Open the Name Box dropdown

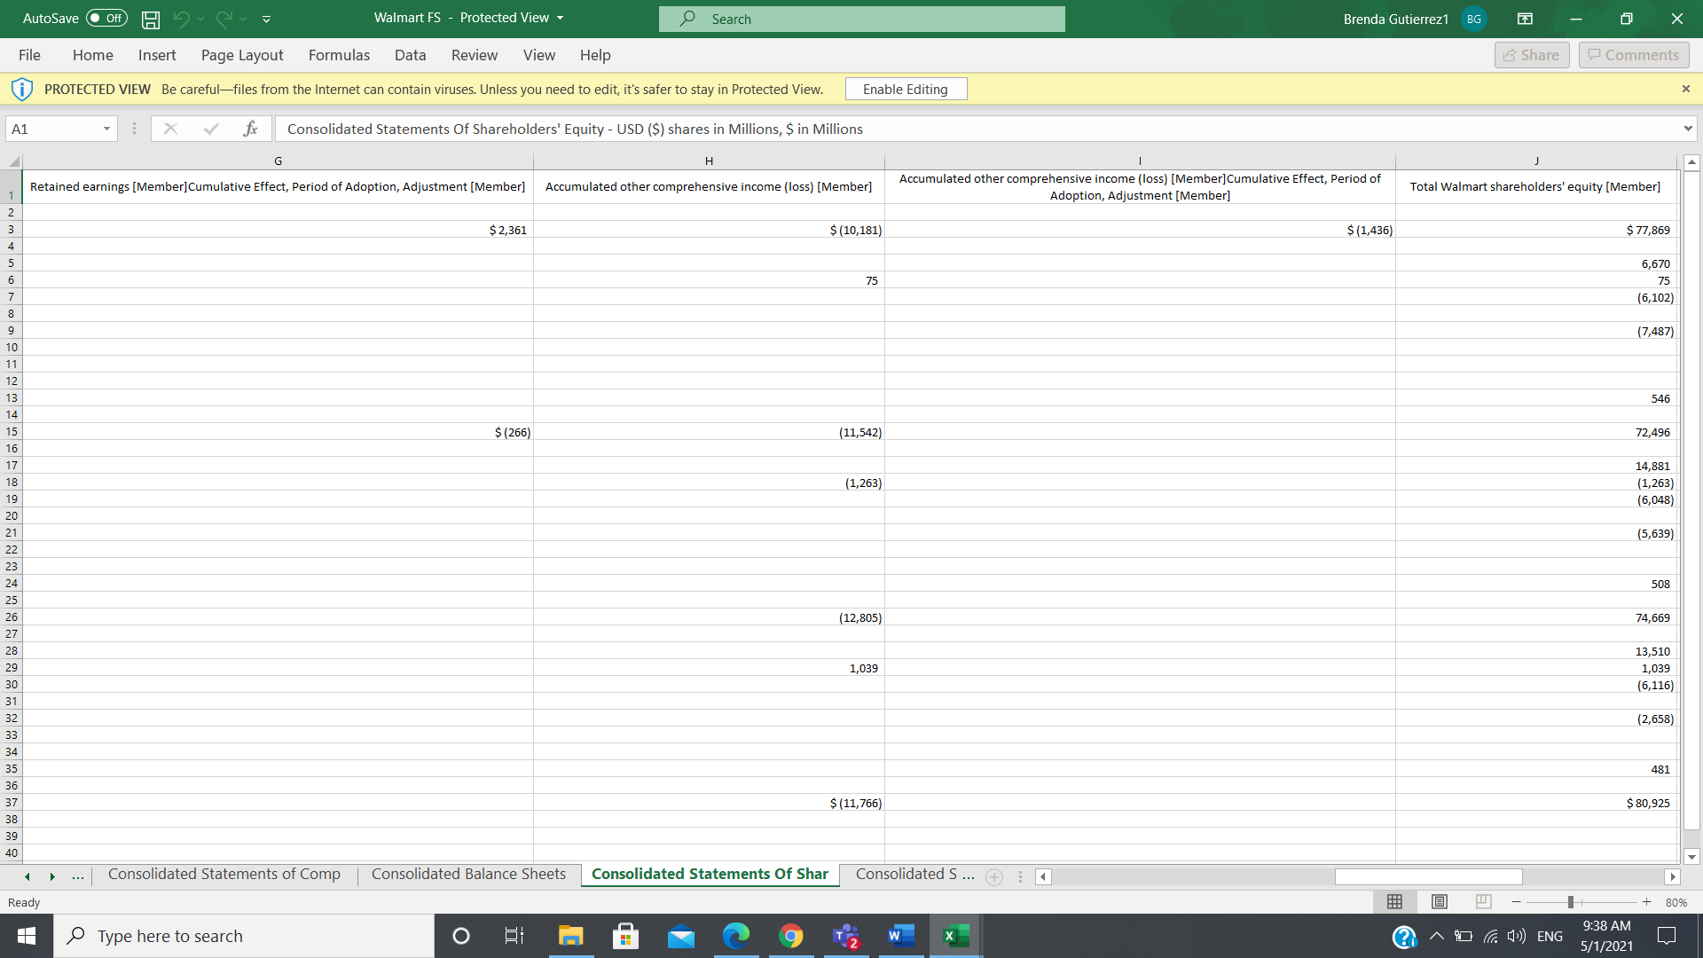coord(106,129)
